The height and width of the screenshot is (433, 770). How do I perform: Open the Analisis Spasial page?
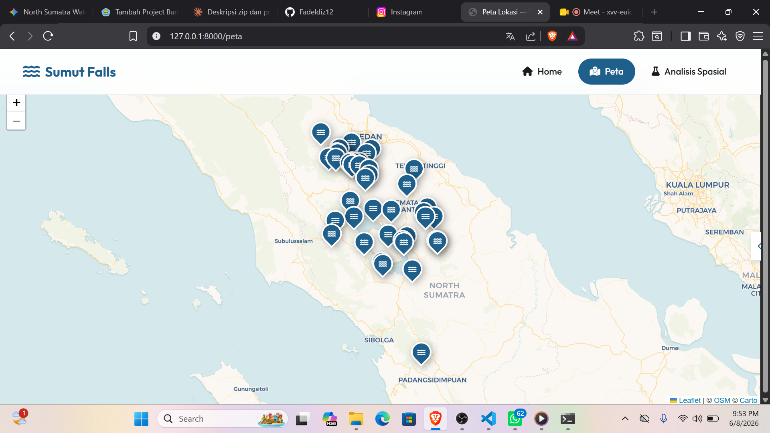pyautogui.click(x=689, y=71)
